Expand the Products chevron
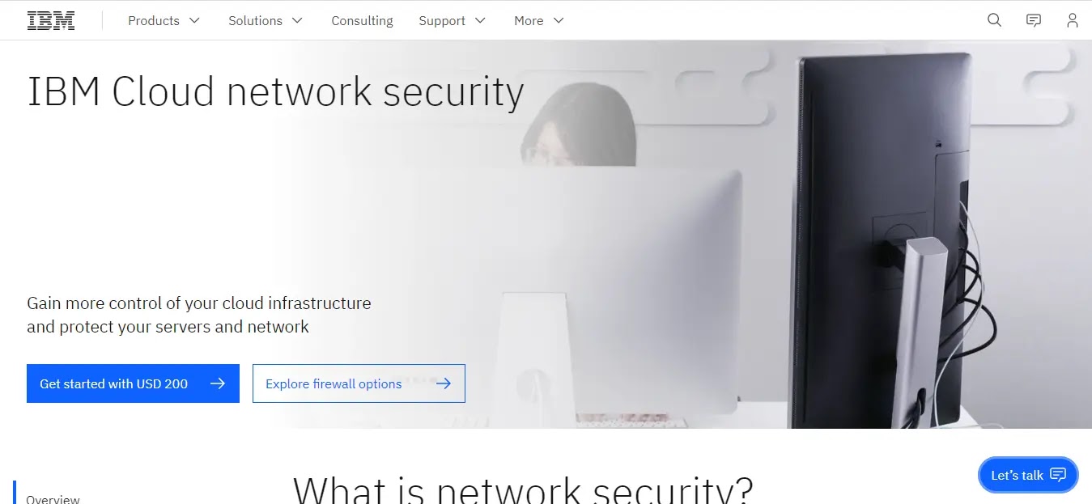The width and height of the screenshot is (1092, 504). (x=194, y=20)
